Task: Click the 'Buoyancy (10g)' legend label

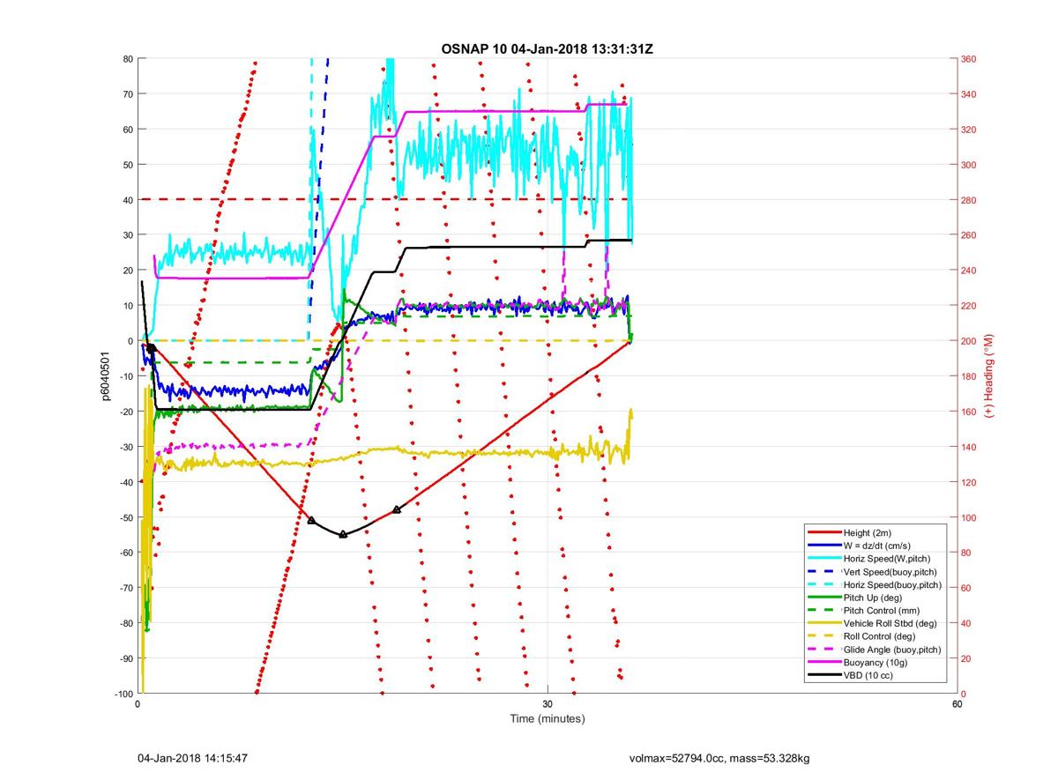Action: (x=875, y=662)
